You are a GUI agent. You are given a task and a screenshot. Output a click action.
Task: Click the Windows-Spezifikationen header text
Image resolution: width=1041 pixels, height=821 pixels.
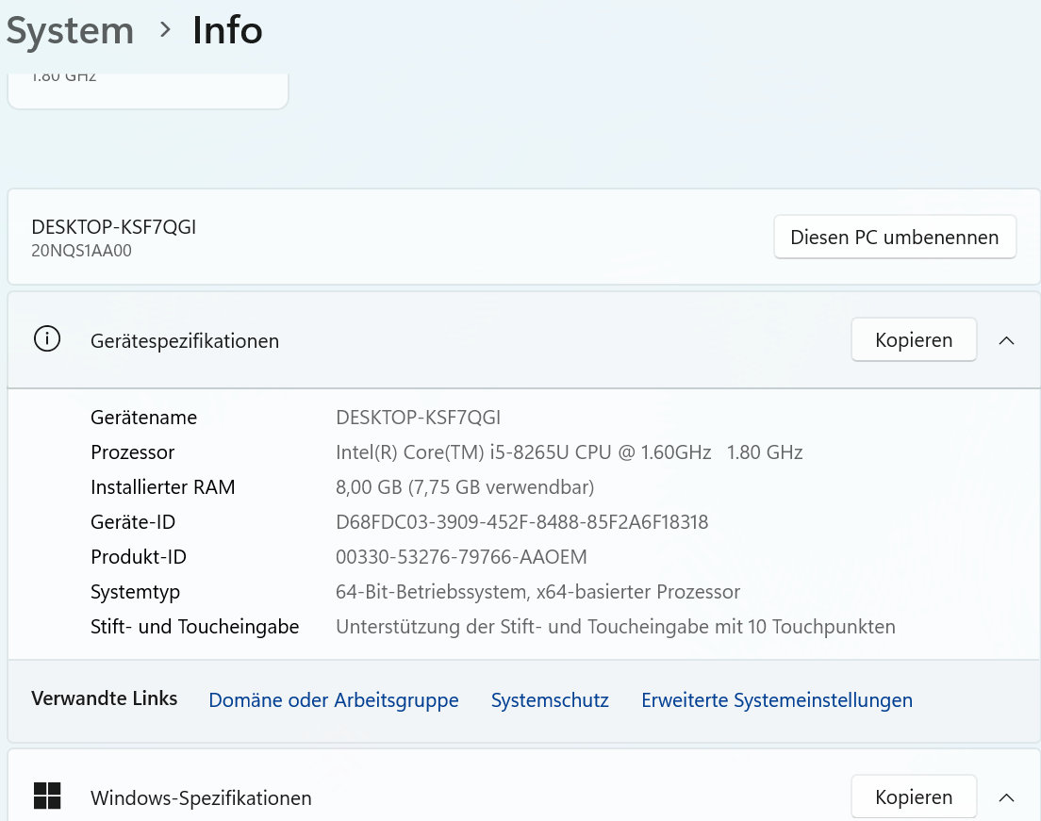point(201,797)
